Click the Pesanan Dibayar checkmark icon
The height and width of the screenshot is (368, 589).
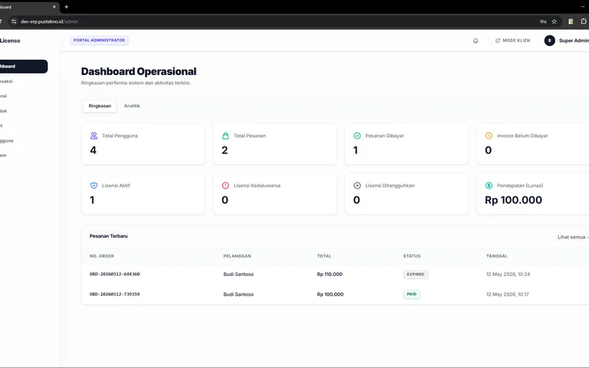pos(357,136)
